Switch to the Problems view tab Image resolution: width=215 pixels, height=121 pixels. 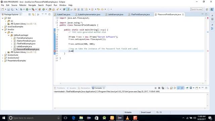(x=59, y=88)
